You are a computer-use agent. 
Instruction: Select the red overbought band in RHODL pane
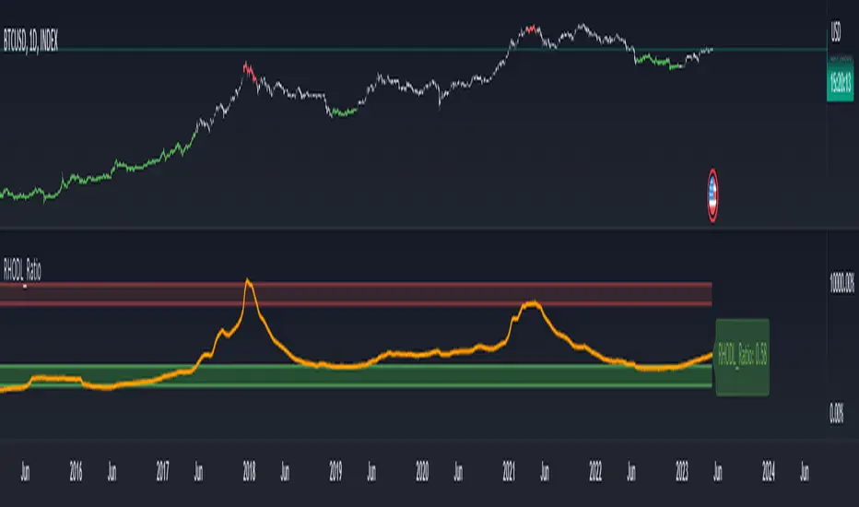[356, 294]
